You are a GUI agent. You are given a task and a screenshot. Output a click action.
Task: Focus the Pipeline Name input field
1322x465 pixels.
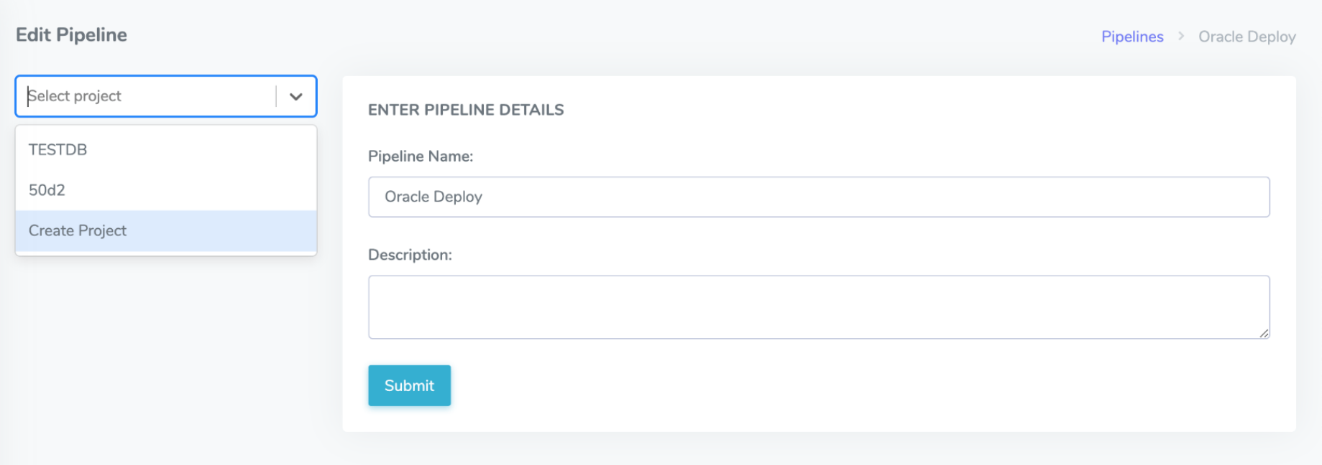tap(818, 197)
